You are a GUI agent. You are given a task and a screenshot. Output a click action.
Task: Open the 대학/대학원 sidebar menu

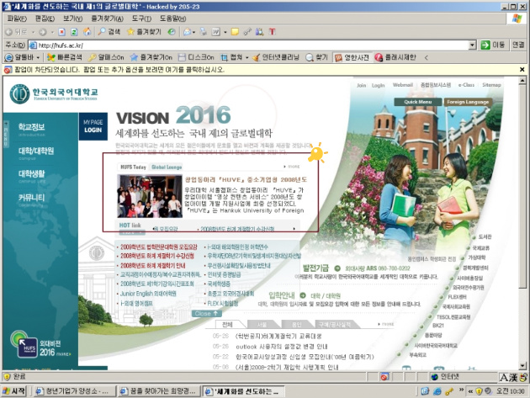coord(36,151)
